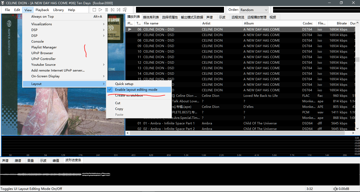360x192 pixels.
Task: Open the Order combo box
Action: (x=254, y=10)
